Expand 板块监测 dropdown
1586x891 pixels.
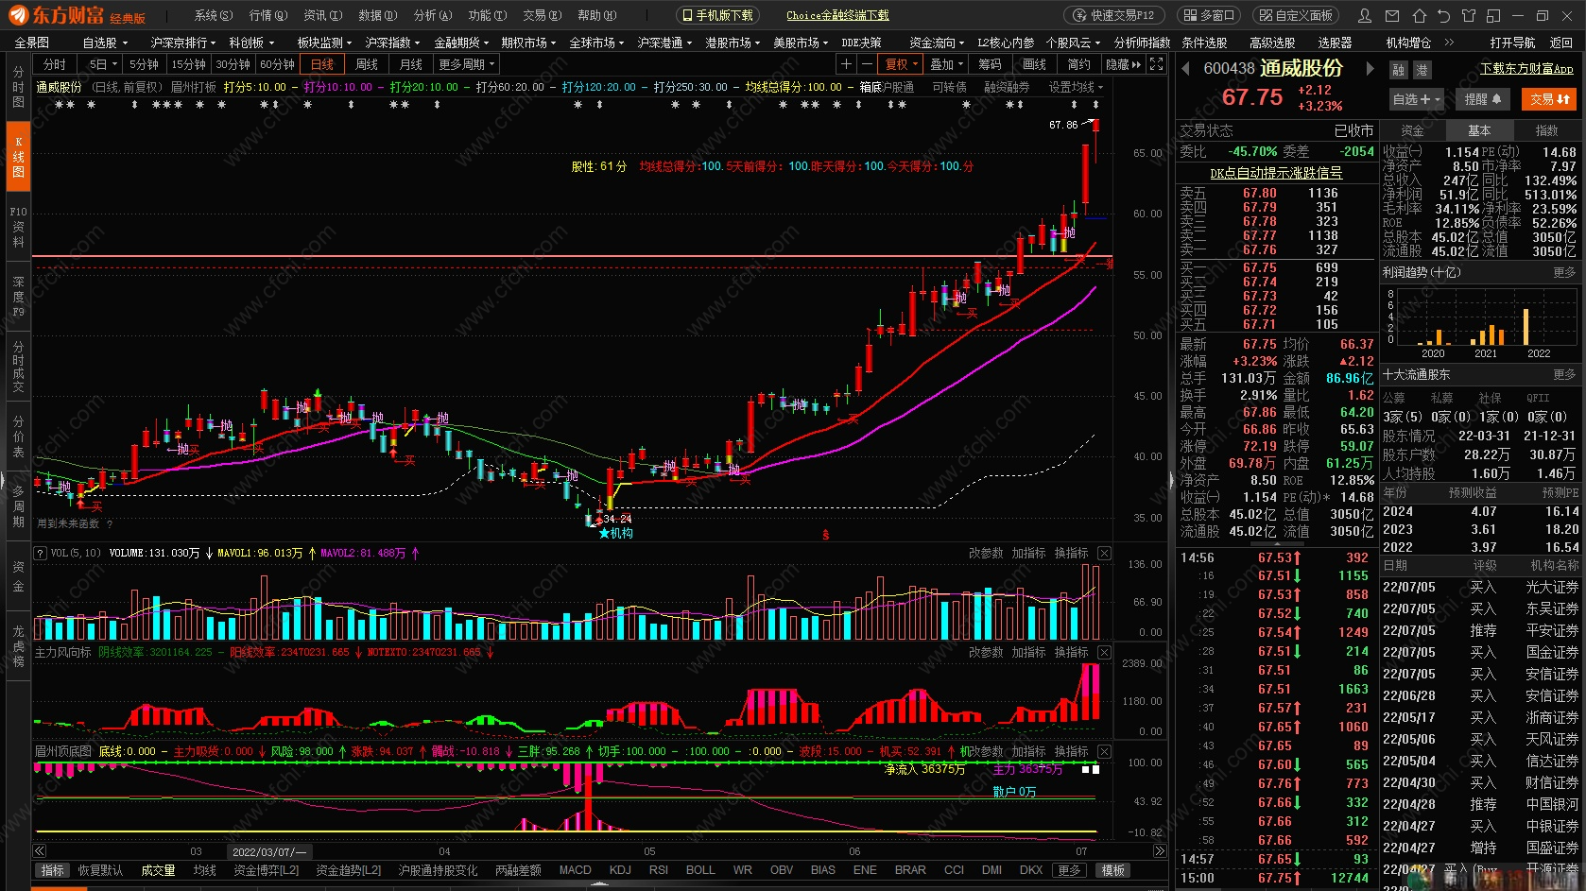coord(324,43)
